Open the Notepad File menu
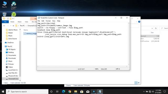 [x=39, y=21]
